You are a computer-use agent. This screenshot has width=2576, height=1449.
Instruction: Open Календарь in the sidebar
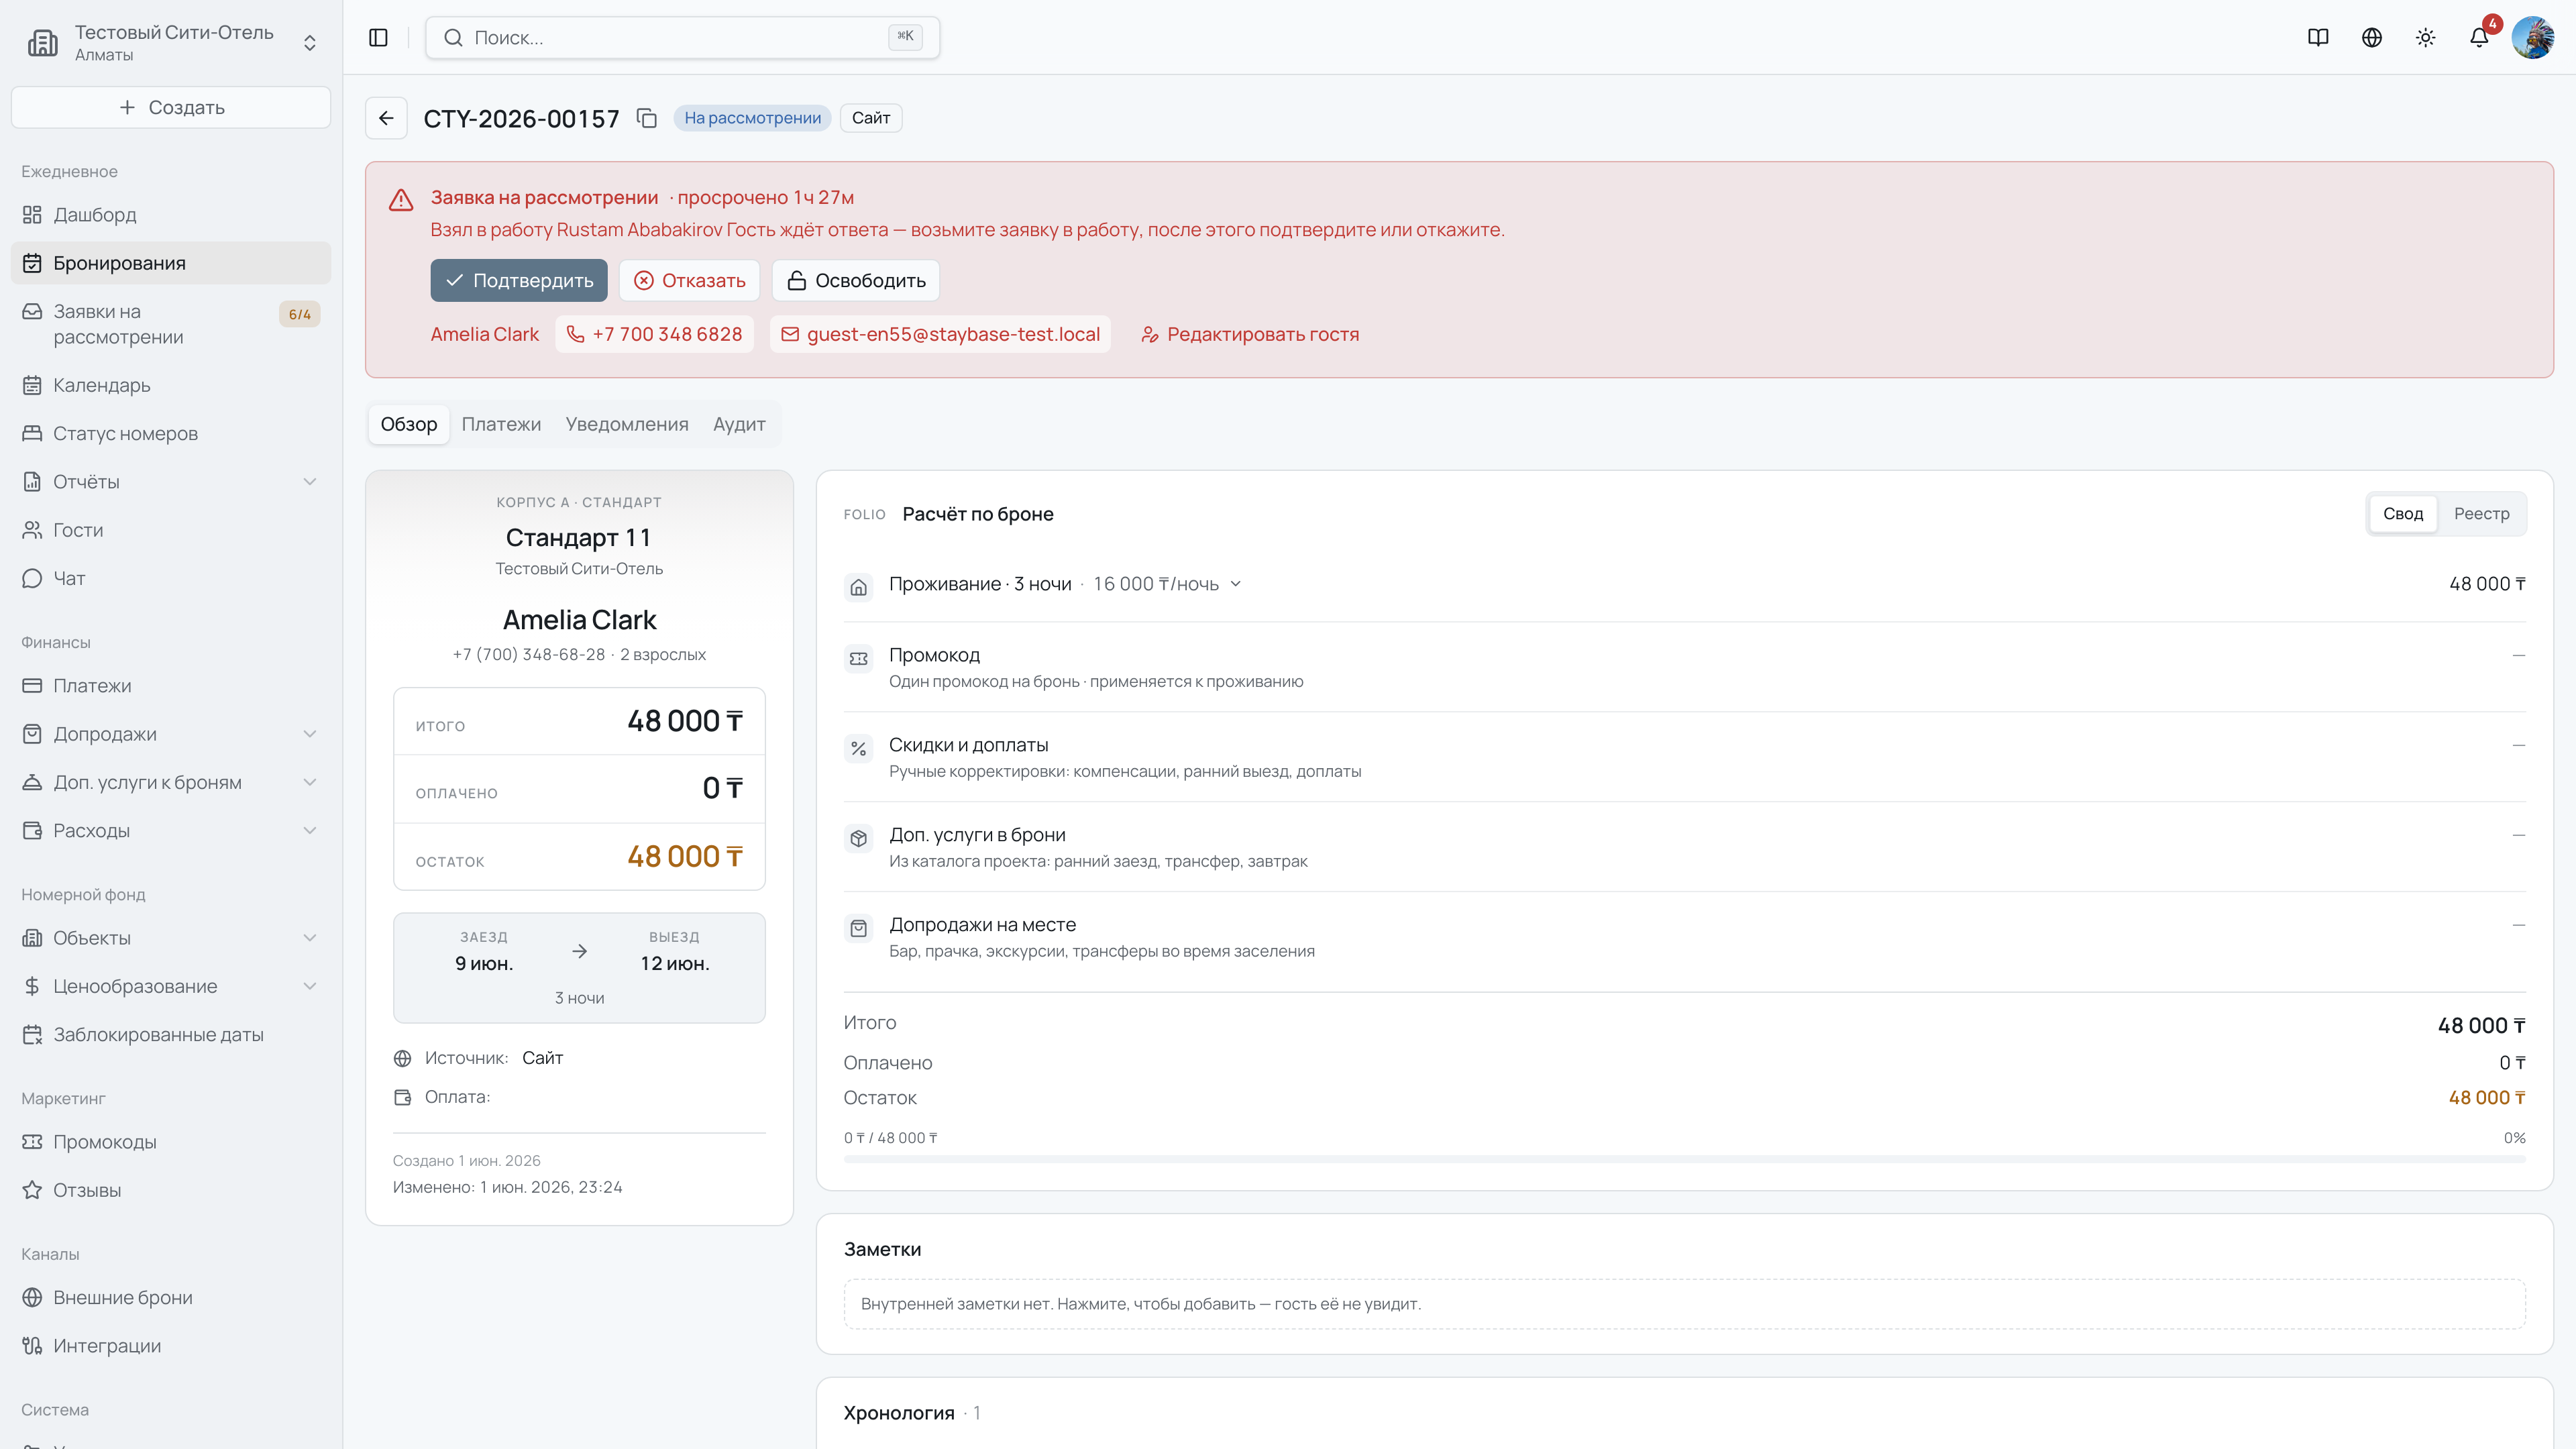tap(171, 385)
